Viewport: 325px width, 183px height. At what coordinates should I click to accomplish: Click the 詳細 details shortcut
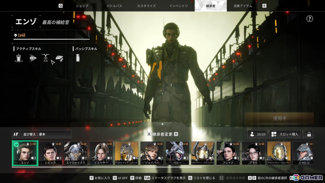click(136, 178)
